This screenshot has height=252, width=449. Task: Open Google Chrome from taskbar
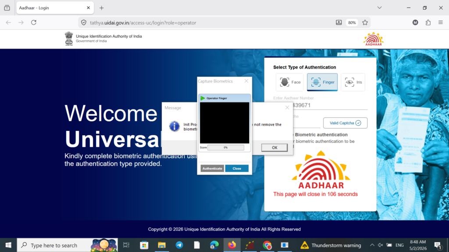[x=267, y=245]
